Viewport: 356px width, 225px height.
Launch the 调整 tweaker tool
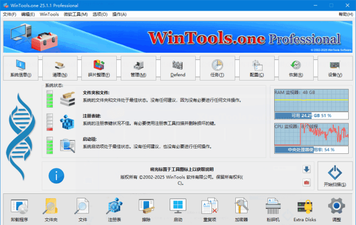click(337, 210)
